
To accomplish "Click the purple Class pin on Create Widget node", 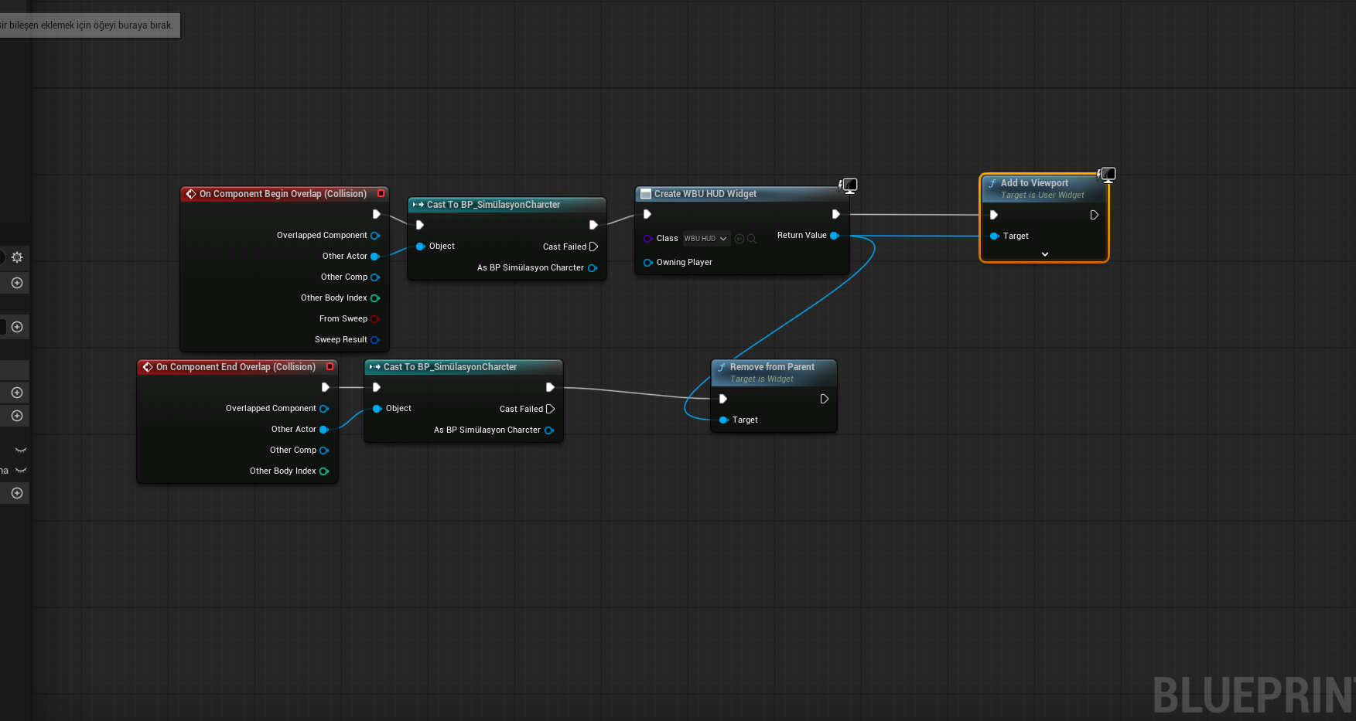I will (648, 239).
